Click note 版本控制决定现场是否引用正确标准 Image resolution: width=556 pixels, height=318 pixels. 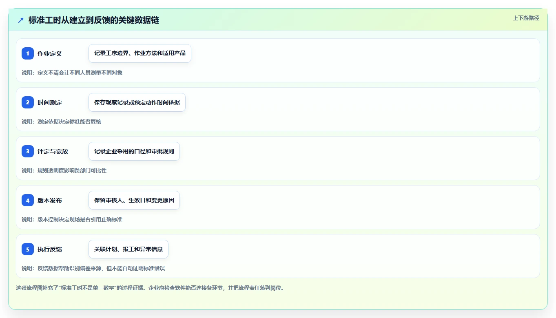(x=72, y=219)
